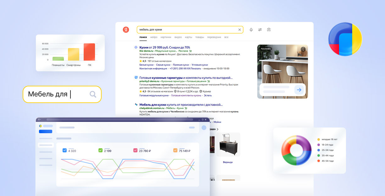Activate voice search microphone icon

[251, 30]
